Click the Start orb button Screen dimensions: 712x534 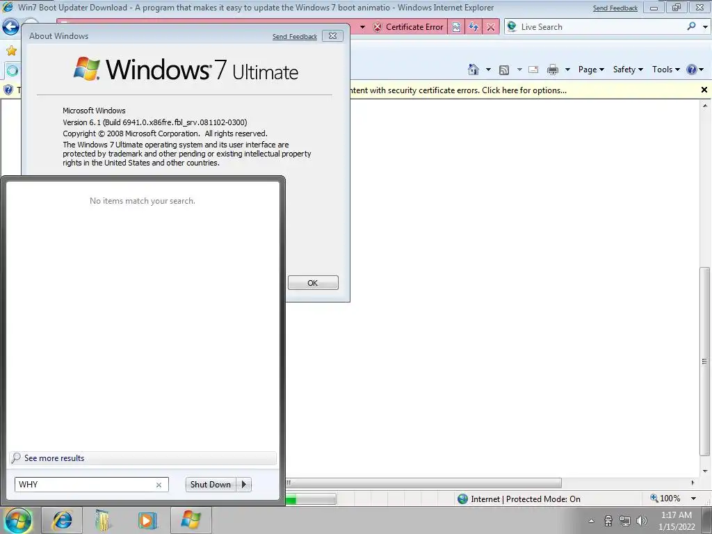point(18,520)
